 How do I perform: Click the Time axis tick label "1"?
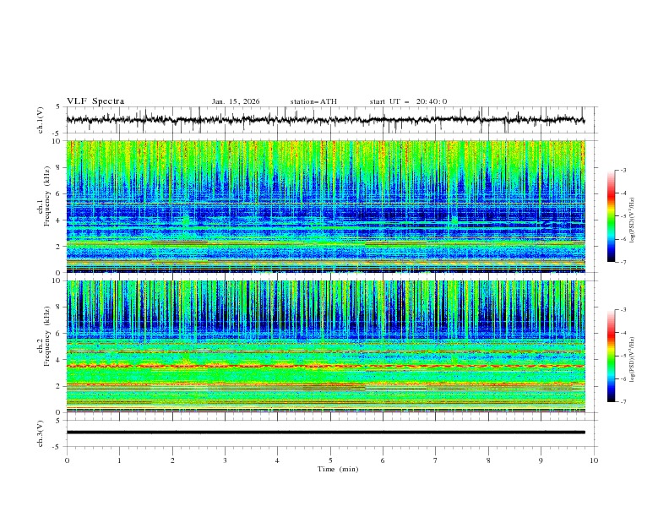[x=119, y=460]
